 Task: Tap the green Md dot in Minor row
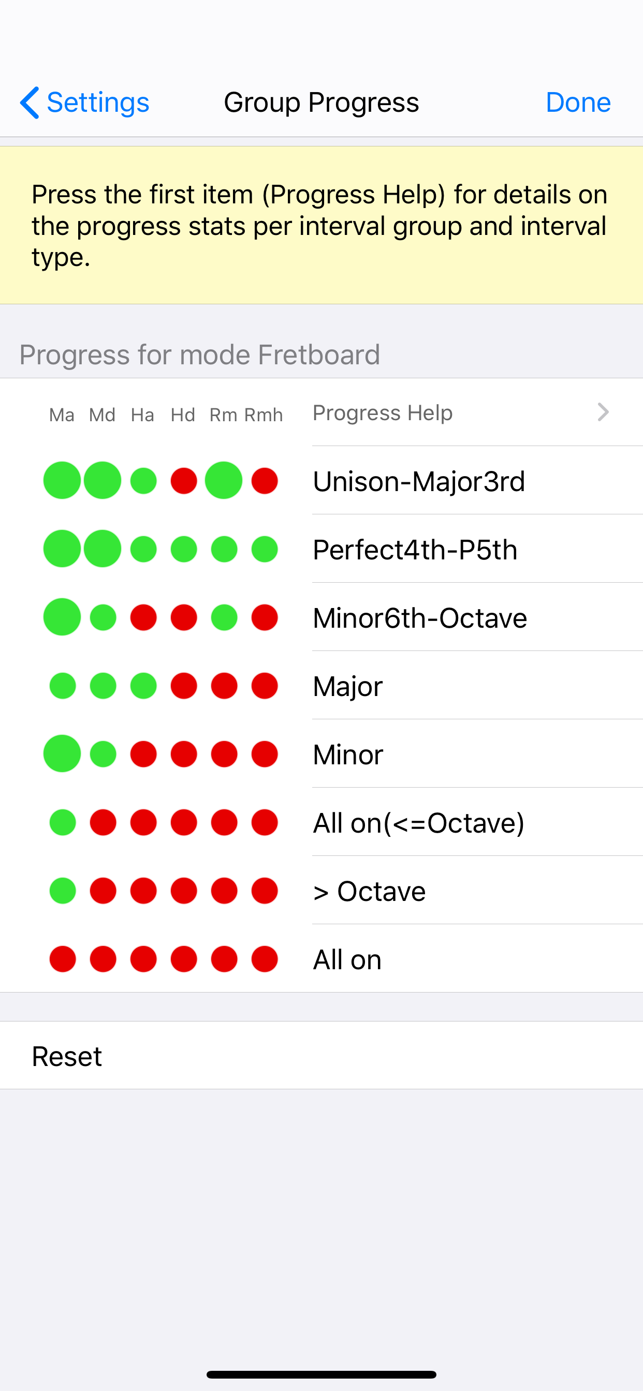coord(102,754)
